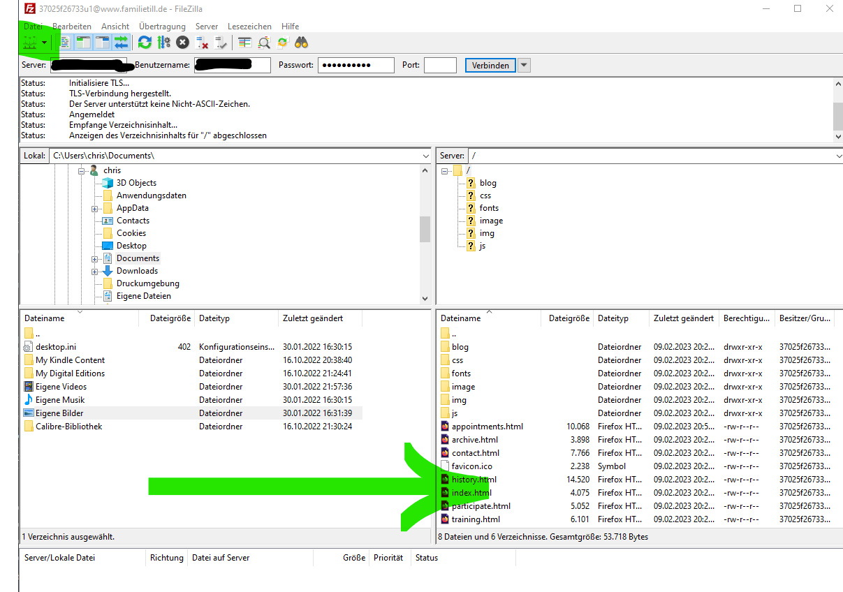843x592 pixels.
Task: Select Contacts folder in local tree
Action: click(133, 221)
